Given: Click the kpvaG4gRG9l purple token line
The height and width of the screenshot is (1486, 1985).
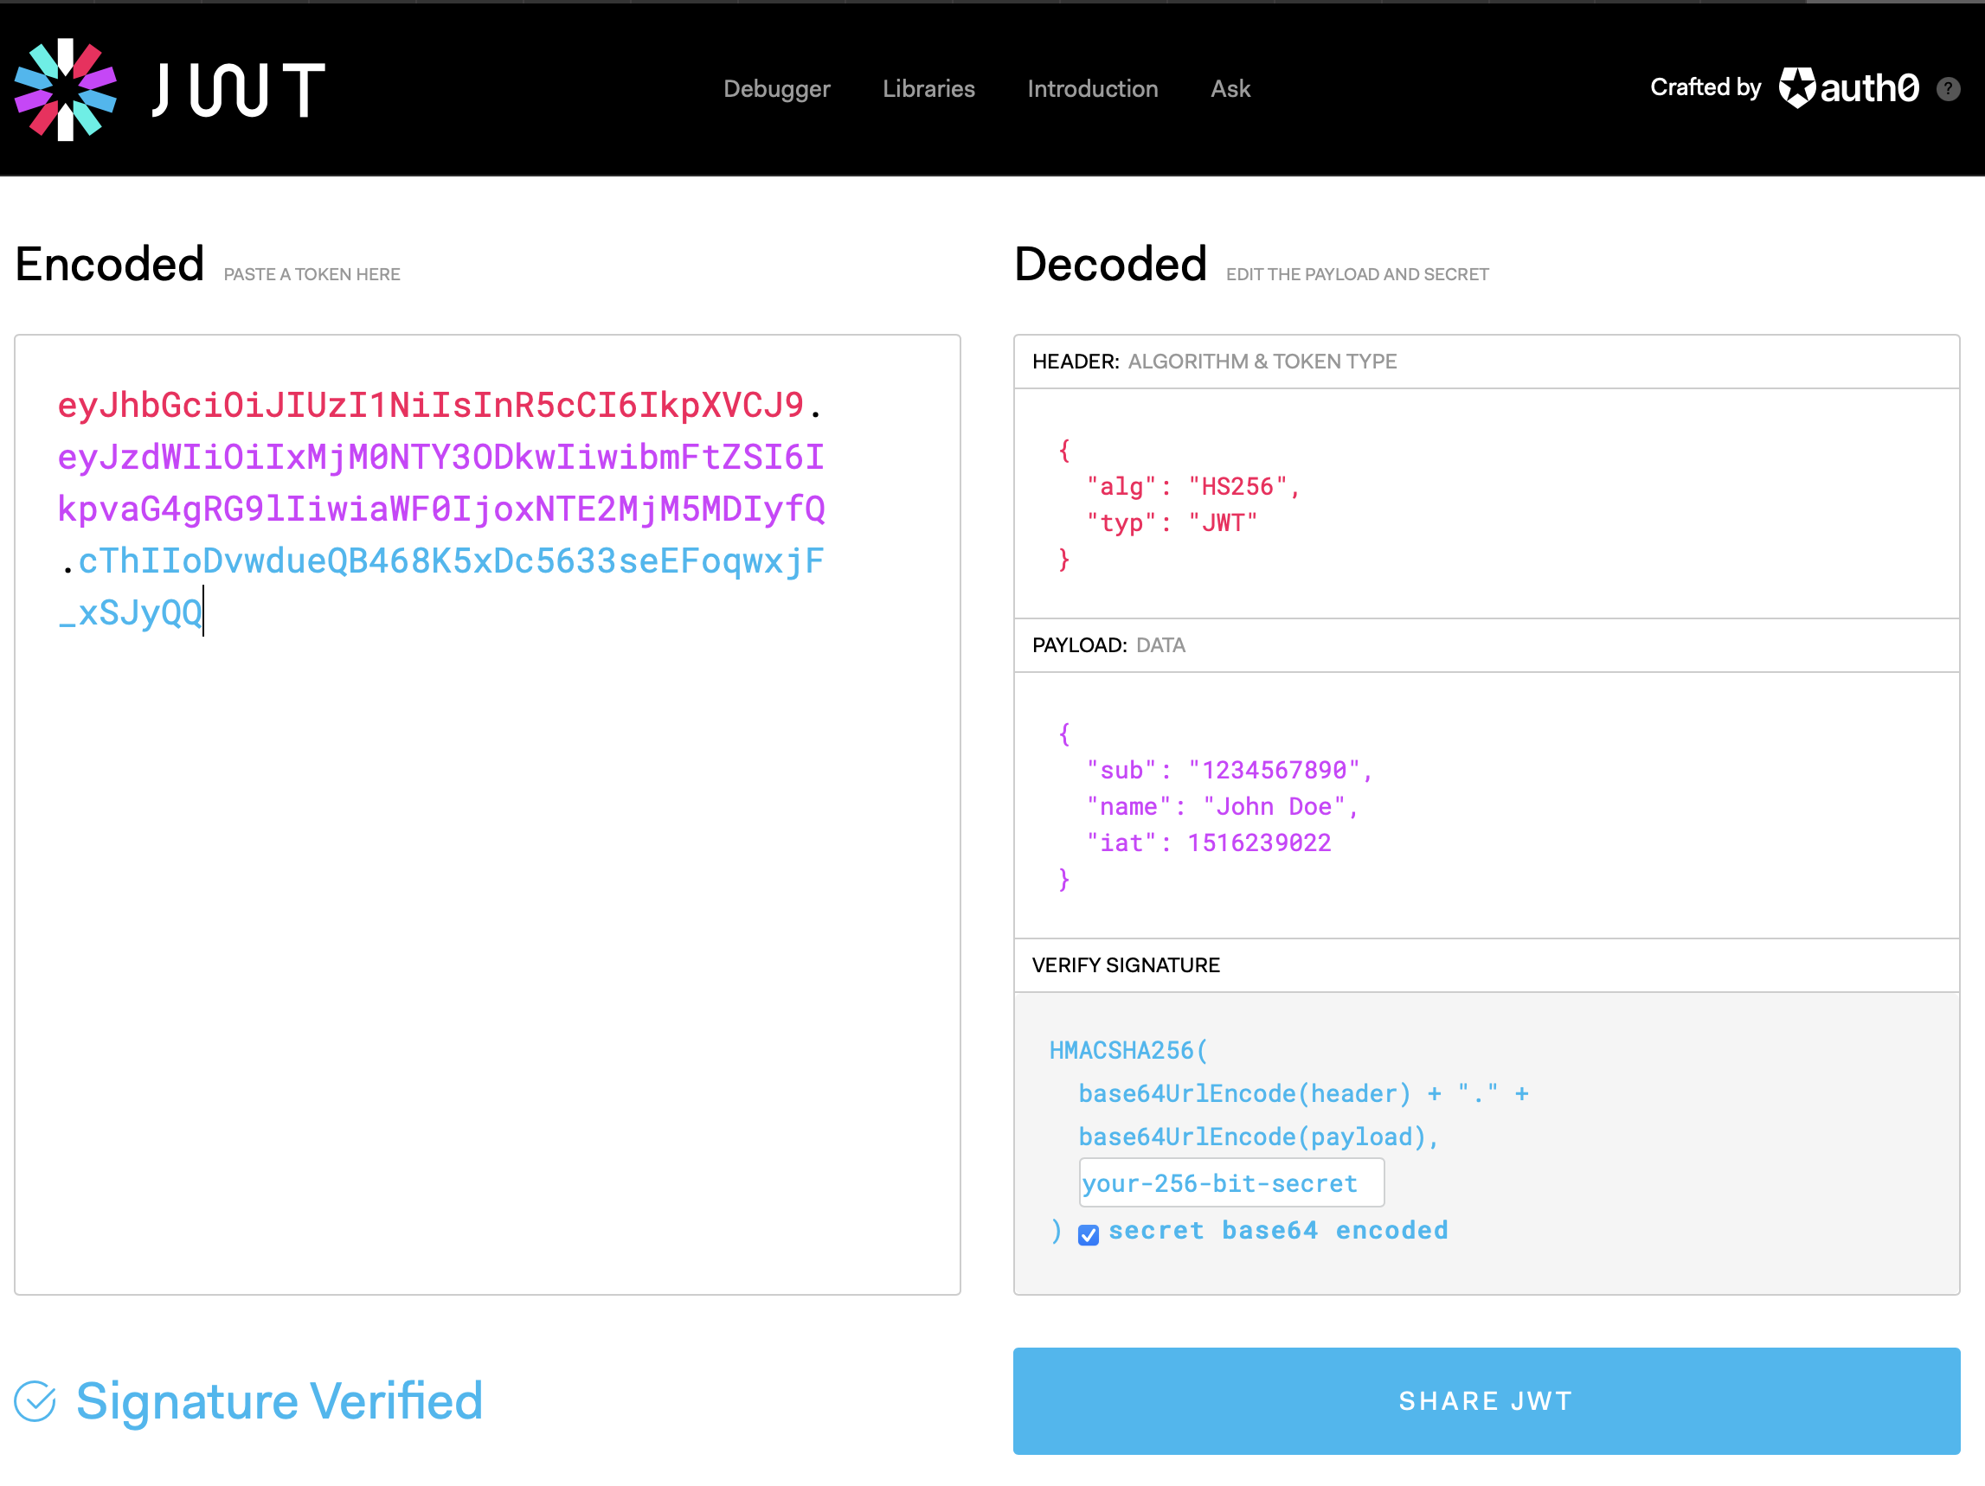Looking at the screenshot, I should [x=440, y=509].
